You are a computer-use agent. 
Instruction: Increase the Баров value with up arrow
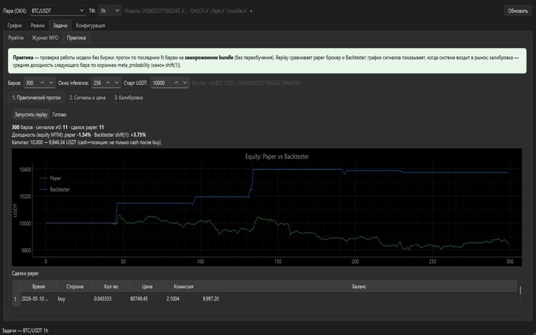pos(42,83)
